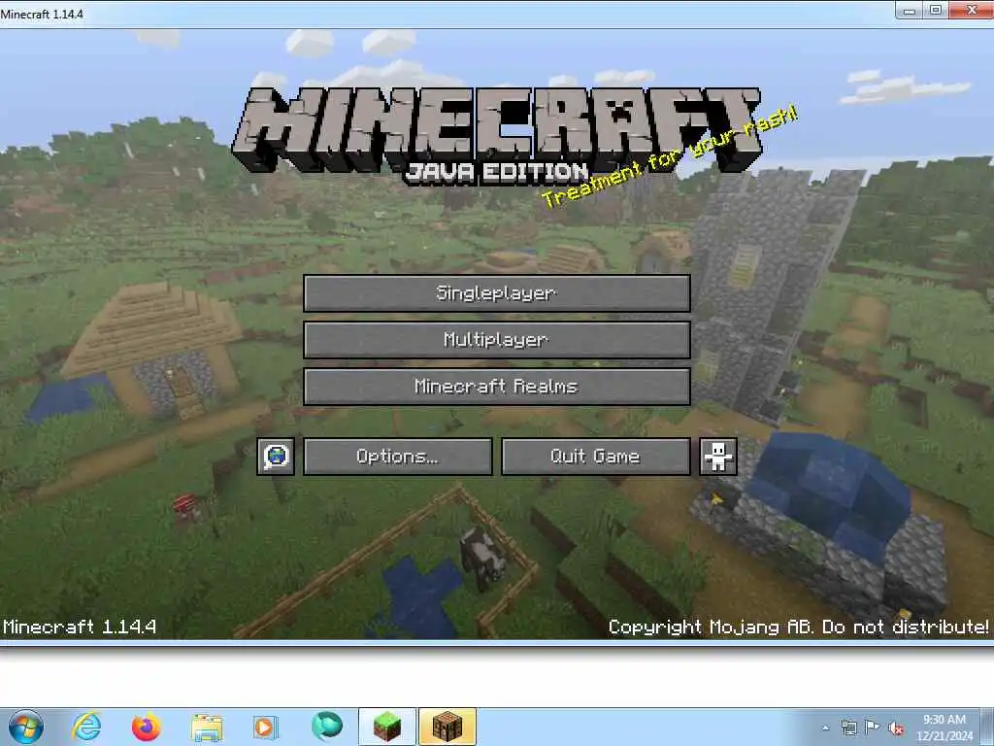Maximize the Minecraft 1.14.4 window
The image size is (994, 746).
[936, 10]
